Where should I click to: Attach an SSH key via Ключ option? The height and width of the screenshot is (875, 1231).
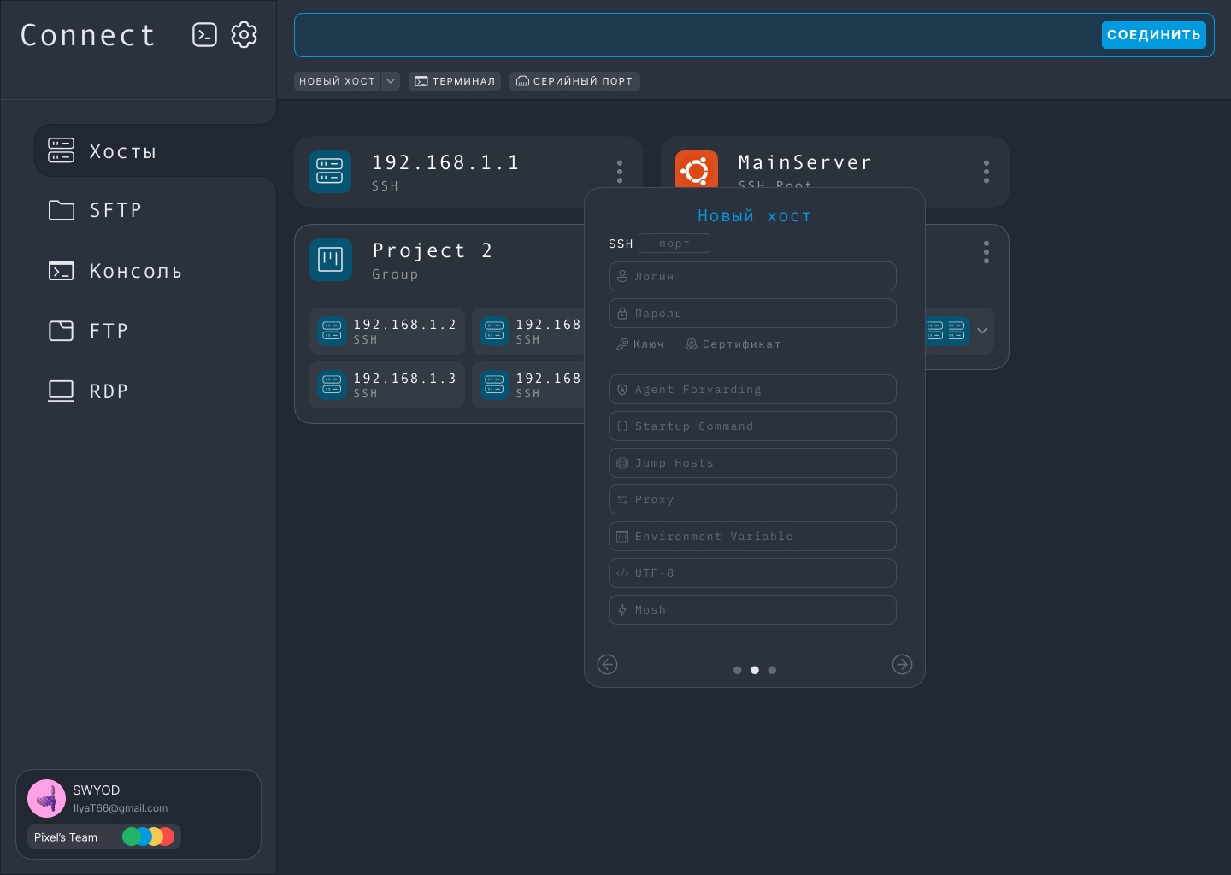pos(640,344)
